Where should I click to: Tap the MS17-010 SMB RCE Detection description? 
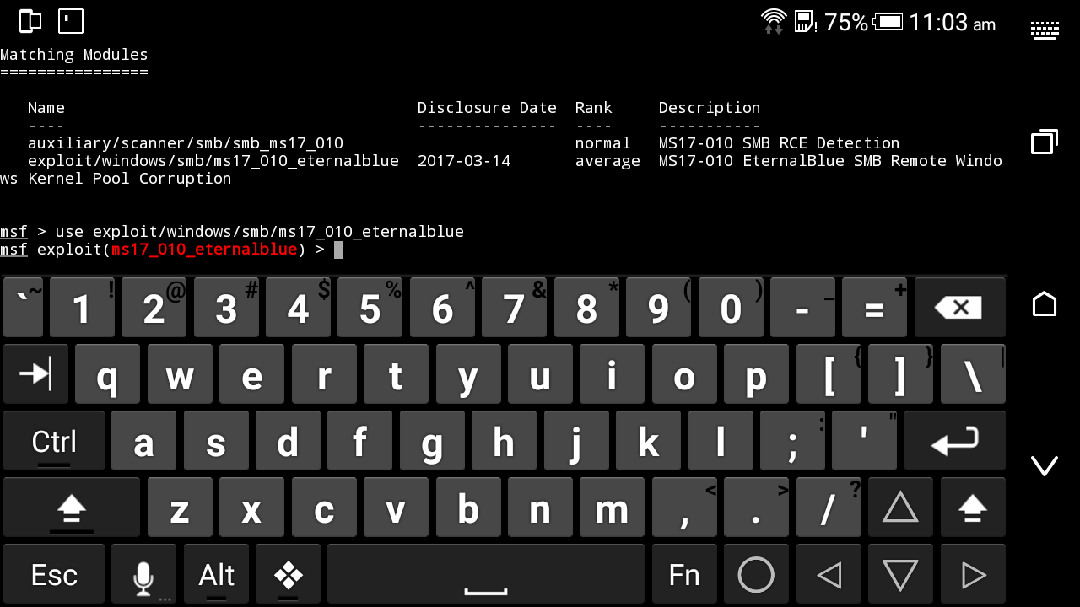779,143
